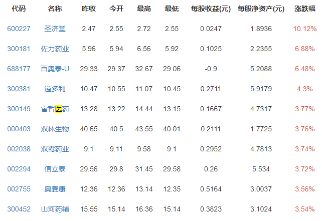Select the 11.07 highest price value

coord(144,89)
